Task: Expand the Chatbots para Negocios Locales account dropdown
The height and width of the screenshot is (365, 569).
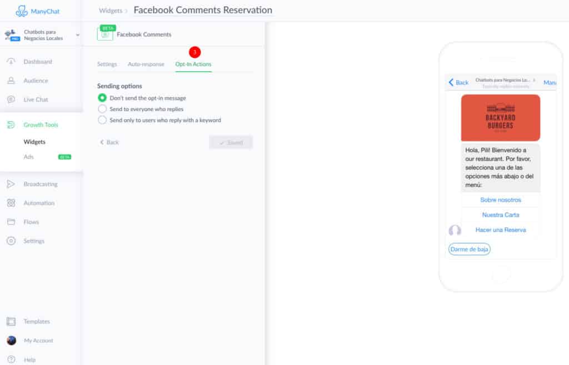Action: coord(77,35)
